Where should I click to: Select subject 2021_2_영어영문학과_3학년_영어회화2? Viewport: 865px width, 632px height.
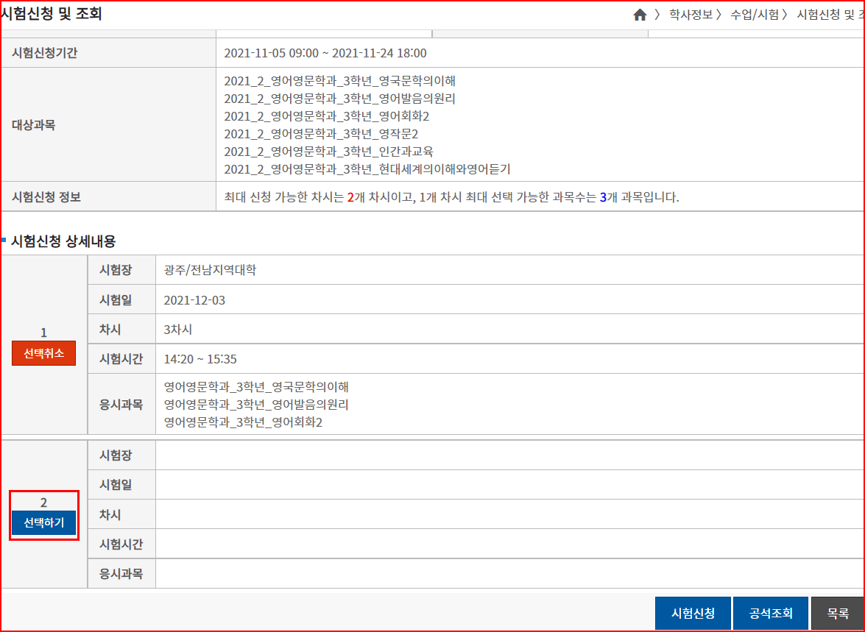click(x=327, y=116)
